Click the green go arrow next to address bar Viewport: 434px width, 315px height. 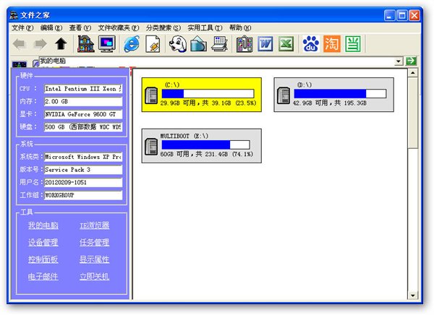tap(411, 61)
